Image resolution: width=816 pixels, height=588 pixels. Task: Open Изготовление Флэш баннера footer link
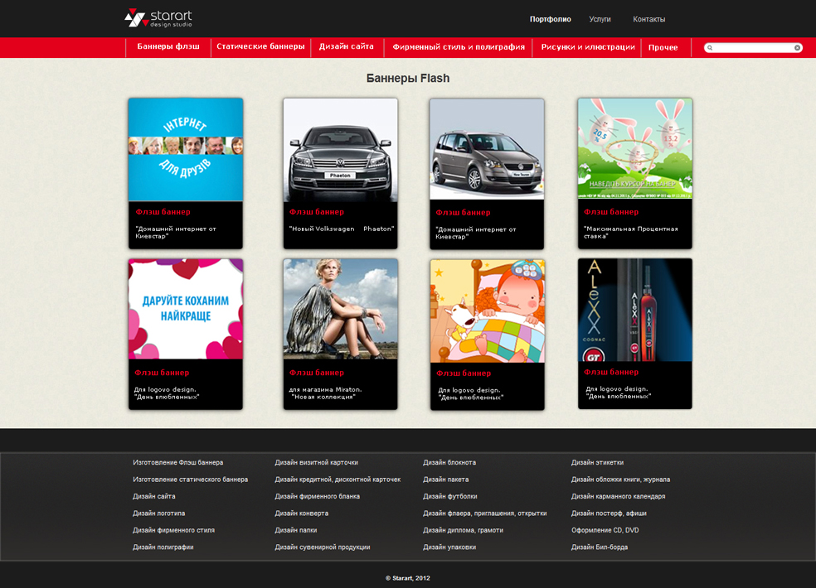(178, 462)
